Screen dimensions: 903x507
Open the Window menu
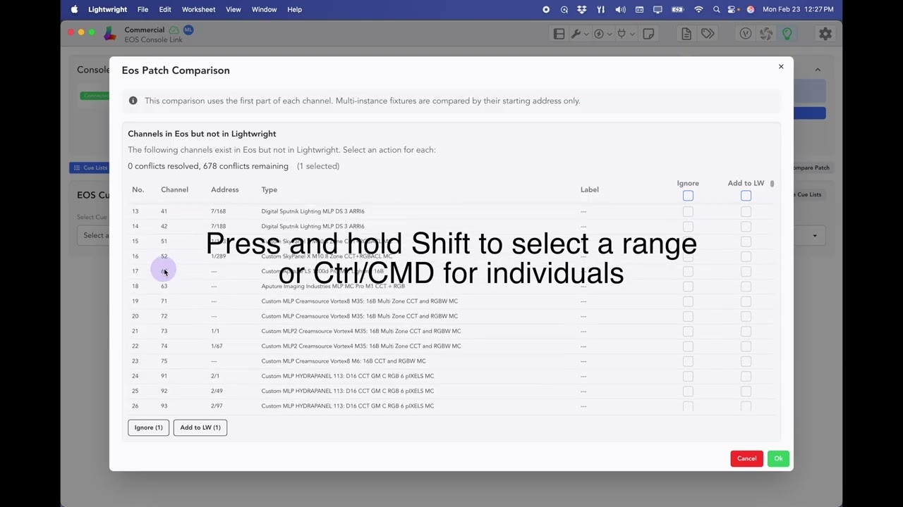(264, 9)
